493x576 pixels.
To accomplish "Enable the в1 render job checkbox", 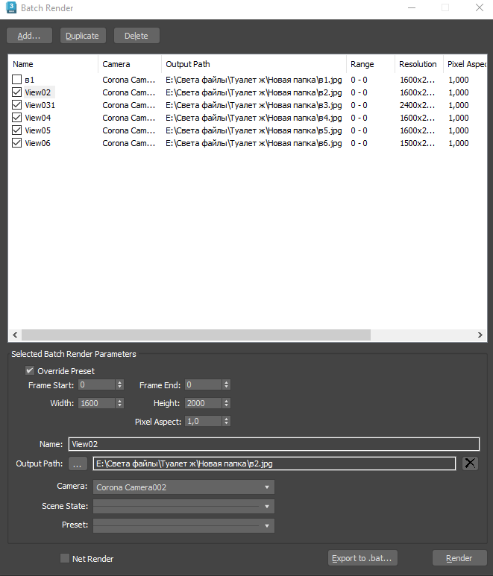I will tap(17, 79).
